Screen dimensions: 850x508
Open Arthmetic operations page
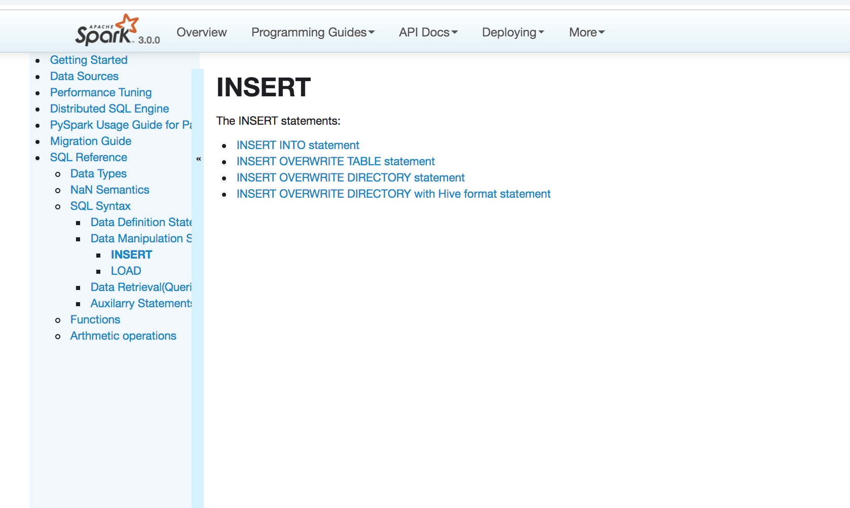pyautogui.click(x=123, y=336)
